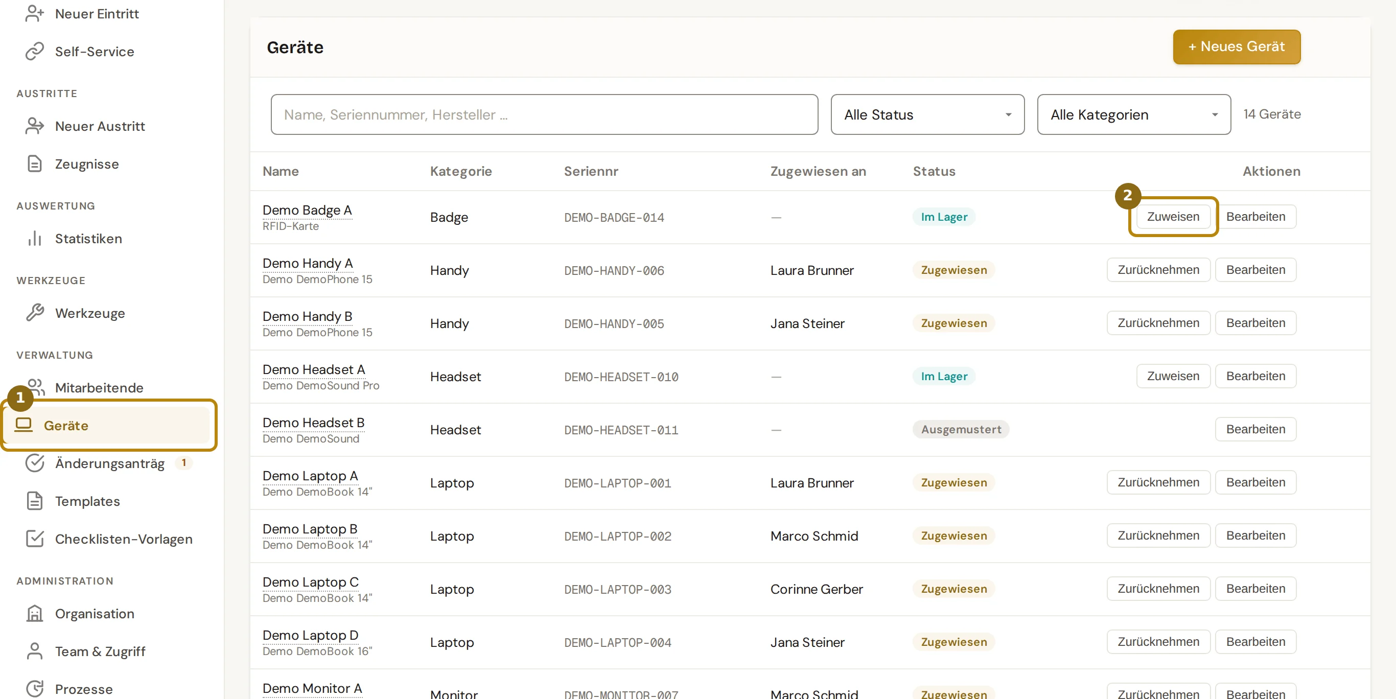
Task: Edit Demo Headset B with Bearbeiten
Action: 1255,429
